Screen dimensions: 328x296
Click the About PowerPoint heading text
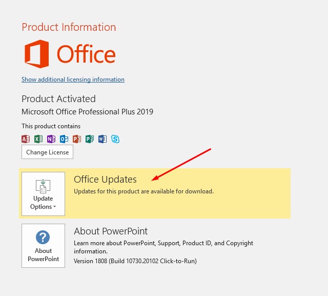[x=111, y=231]
